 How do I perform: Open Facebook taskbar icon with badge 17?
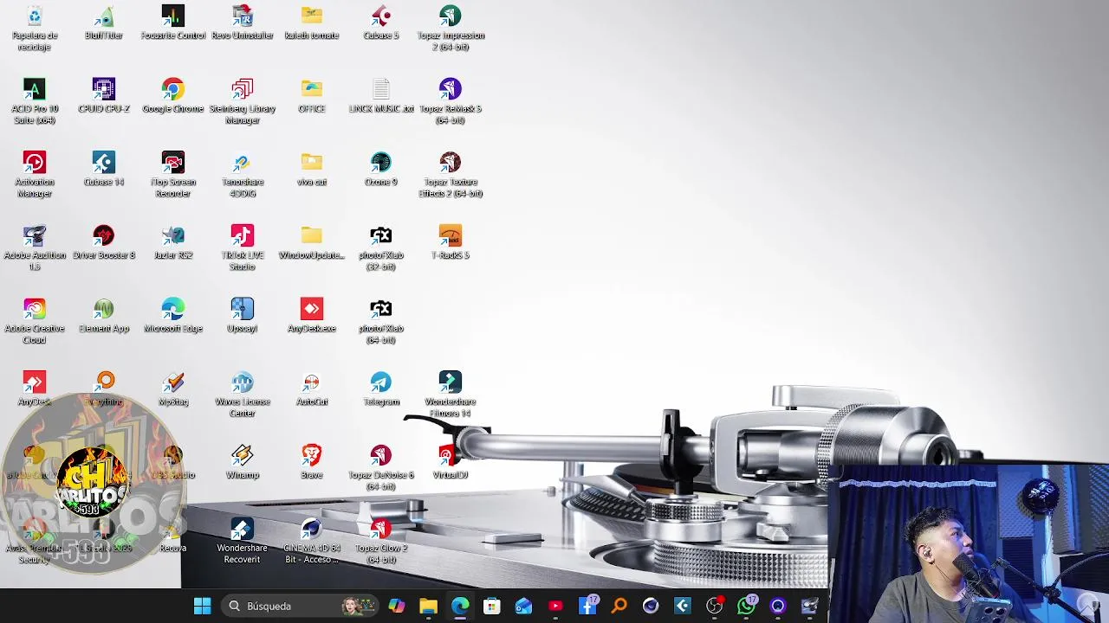[587, 606]
